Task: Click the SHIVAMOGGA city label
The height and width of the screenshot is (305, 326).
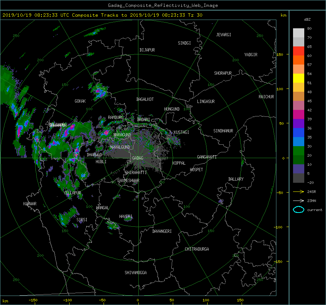Action: click(x=135, y=272)
